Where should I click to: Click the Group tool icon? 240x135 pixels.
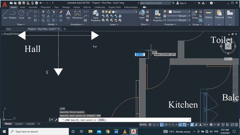[x=195, y=14]
